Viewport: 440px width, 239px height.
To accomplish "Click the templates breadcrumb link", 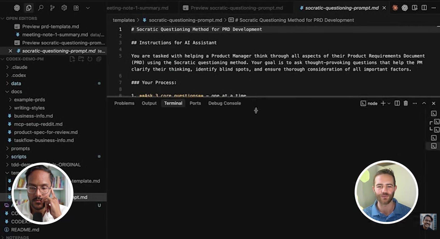I will coord(124,20).
